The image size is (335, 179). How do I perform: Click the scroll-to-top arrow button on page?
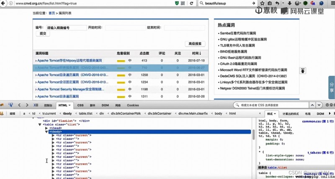pyautogui.click(x=302, y=71)
